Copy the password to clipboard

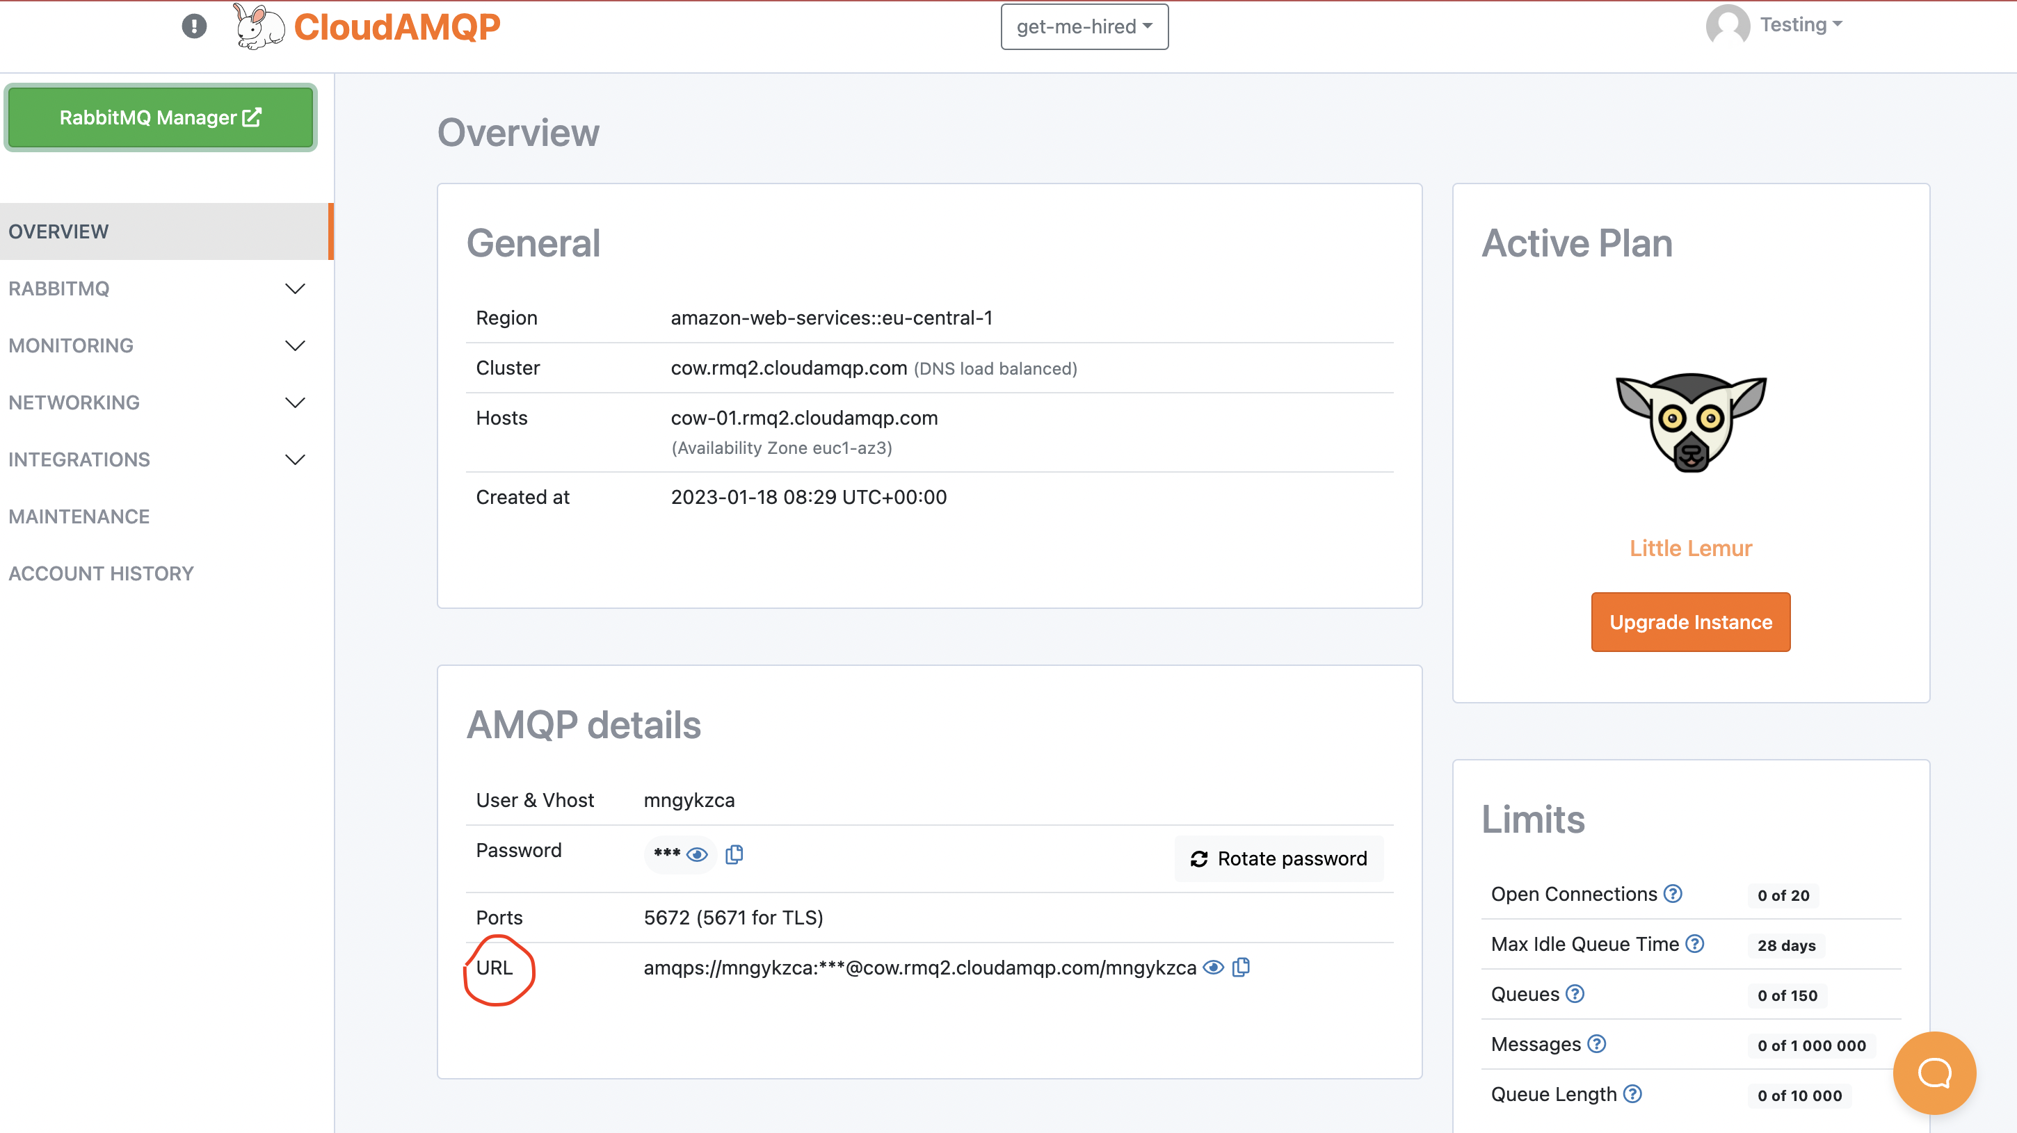734,854
